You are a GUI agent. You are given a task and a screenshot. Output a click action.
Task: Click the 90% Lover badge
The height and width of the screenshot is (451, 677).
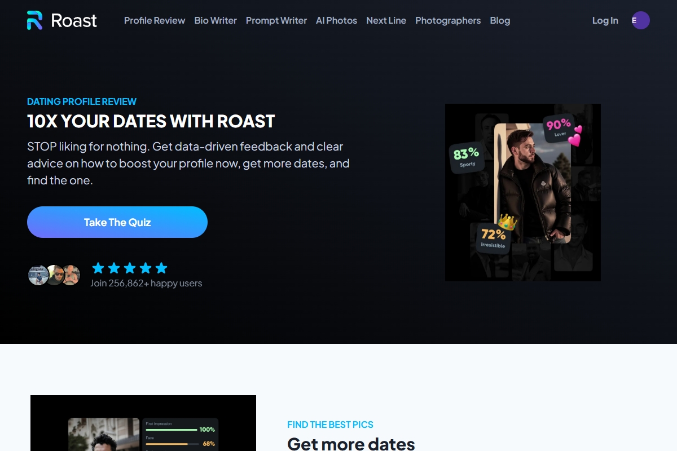[559, 128]
